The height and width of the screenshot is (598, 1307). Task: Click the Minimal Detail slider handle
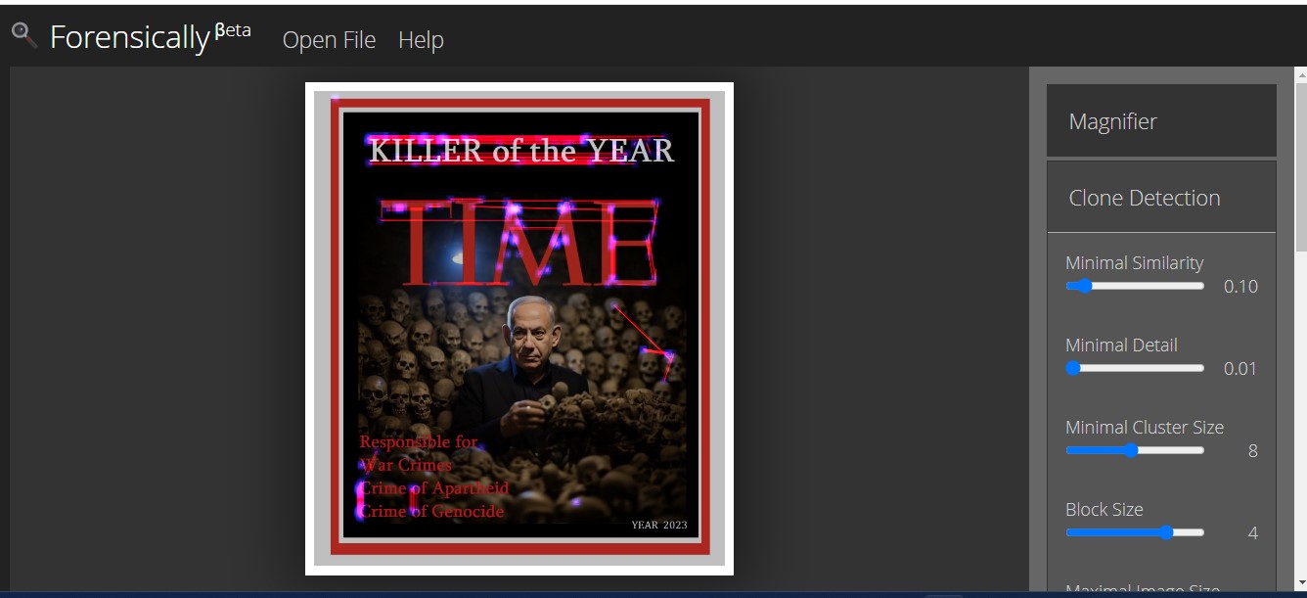(x=1072, y=368)
